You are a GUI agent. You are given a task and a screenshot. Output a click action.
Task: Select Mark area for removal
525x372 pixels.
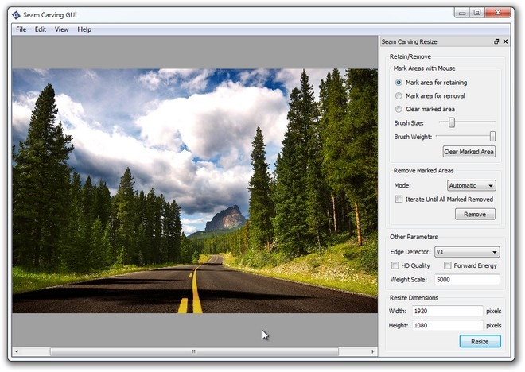point(399,95)
